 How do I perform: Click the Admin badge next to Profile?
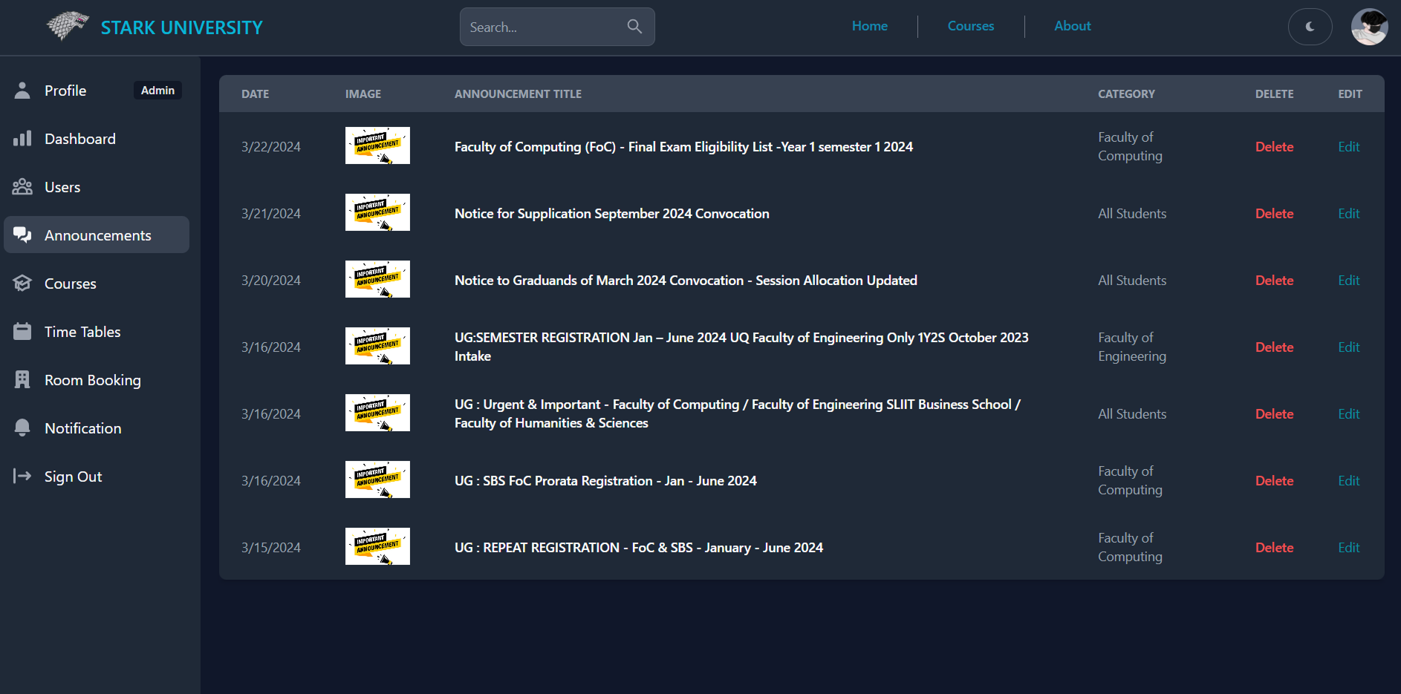(x=157, y=90)
